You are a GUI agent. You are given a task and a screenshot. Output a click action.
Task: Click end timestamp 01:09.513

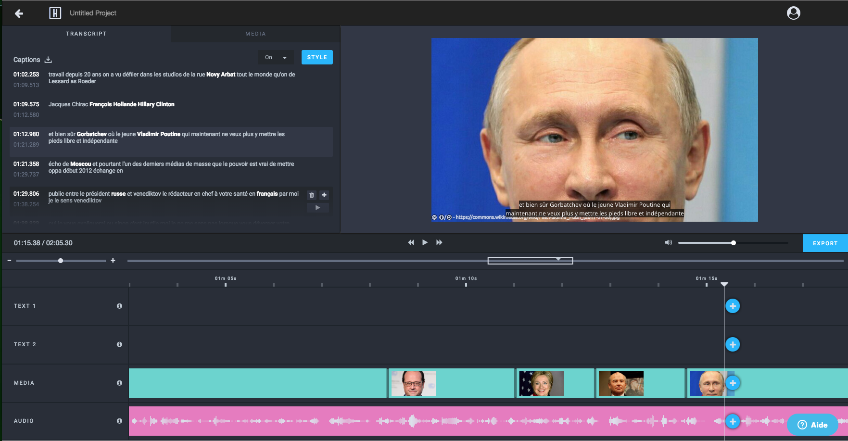[x=26, y=85]
